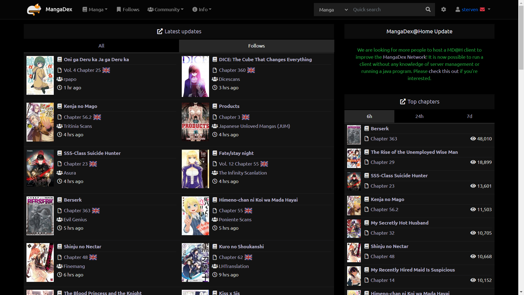
Task: Open the LHTranslation group page
Action: click(234, 266)
